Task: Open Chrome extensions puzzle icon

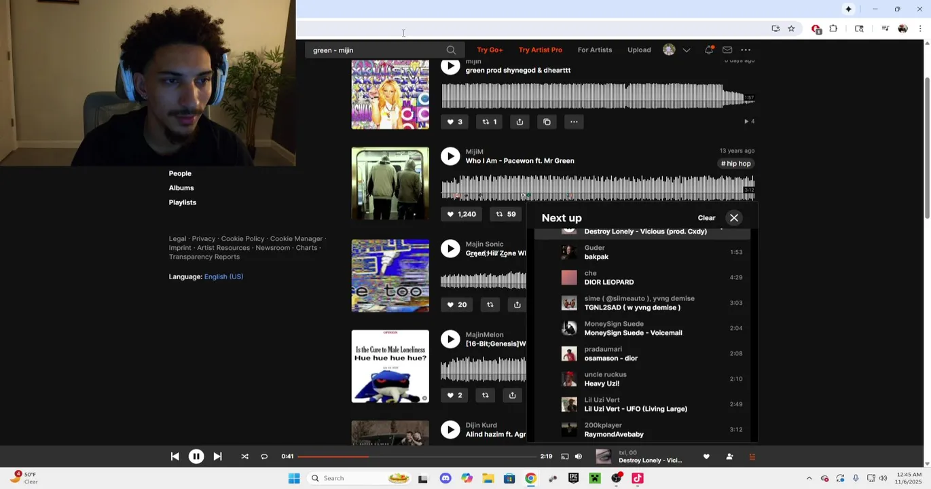Action: coord(833,29)
